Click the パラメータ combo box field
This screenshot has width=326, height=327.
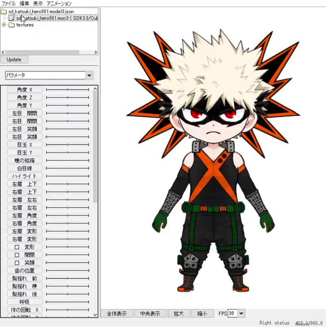coord(45,75)
